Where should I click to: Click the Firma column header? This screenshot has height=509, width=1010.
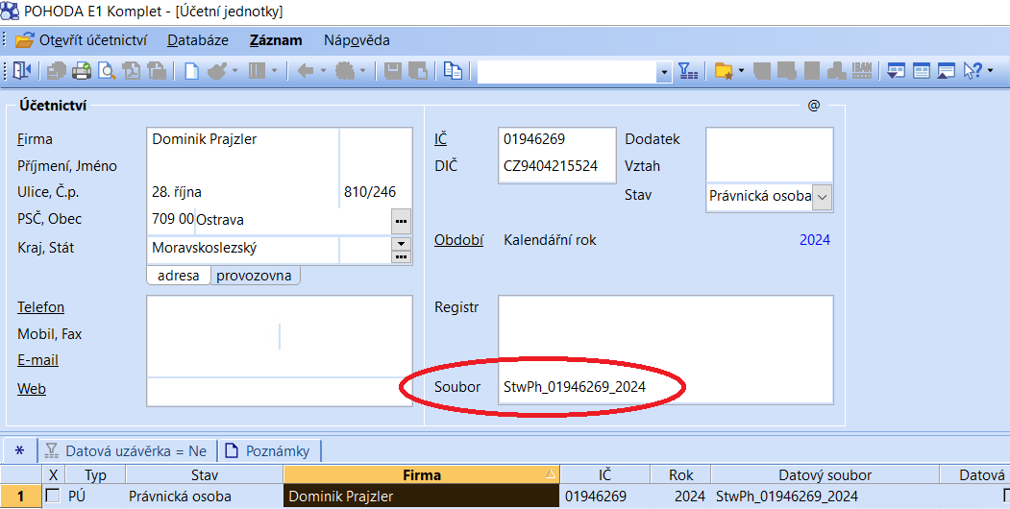[421, 474]
